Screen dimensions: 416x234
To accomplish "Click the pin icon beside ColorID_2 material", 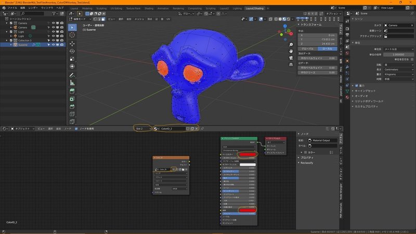I will tap(202, 128).
